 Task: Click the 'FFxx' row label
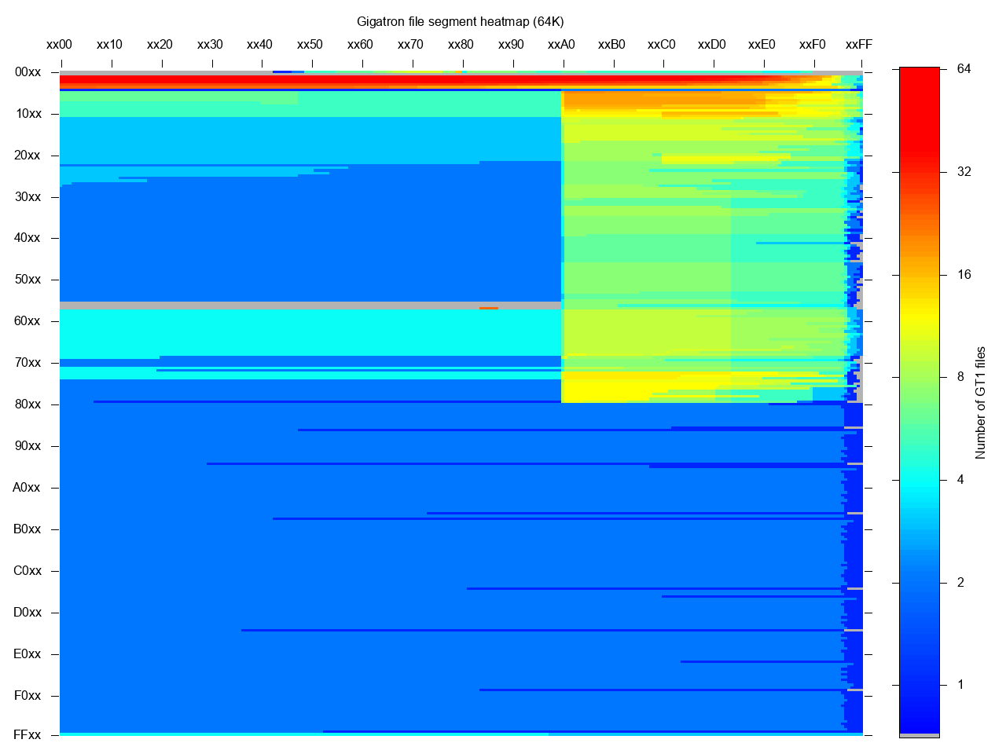(27, 735)
